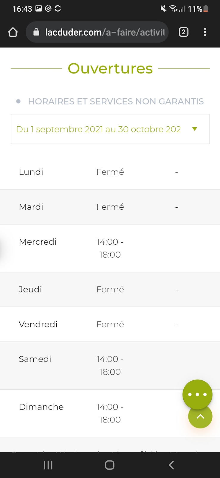
Task: Tap the Dimanche schedule row
Action: pos(110,413)
